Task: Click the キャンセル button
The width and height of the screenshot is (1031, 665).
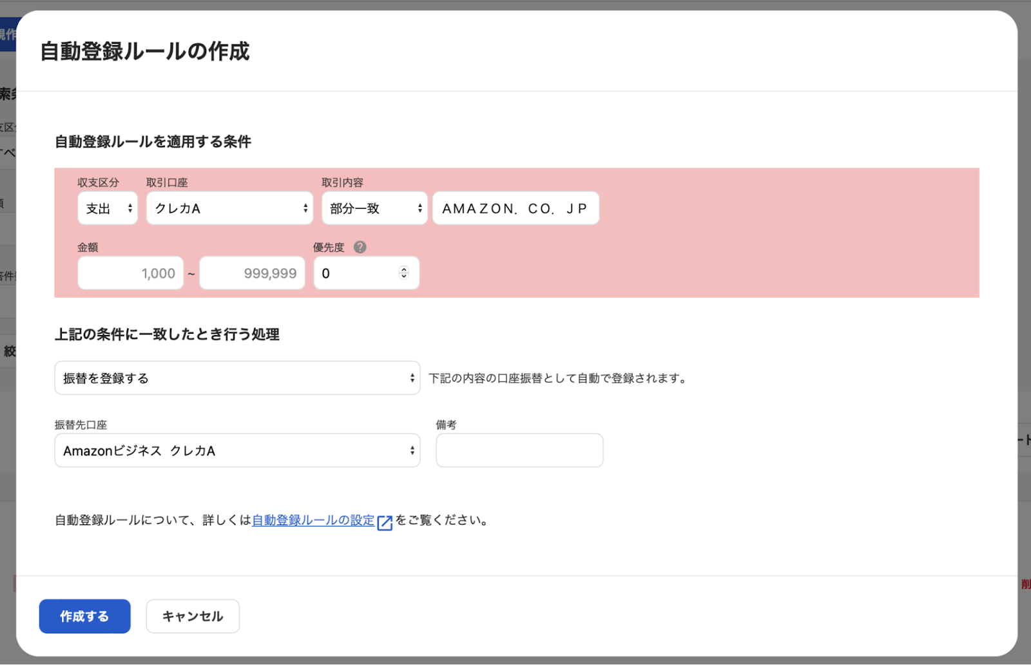Action: coord(192,616)
